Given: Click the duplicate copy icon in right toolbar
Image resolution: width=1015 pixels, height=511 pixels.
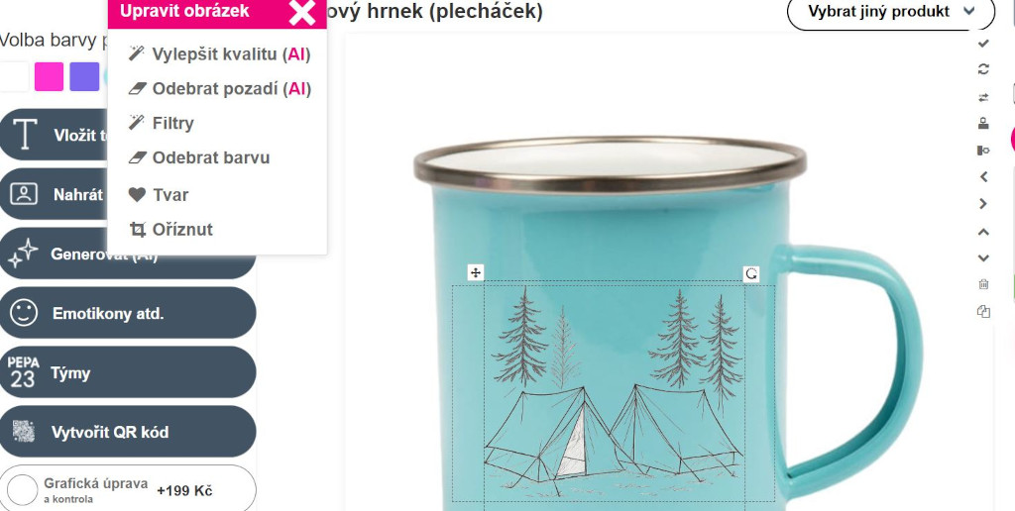Looking at the screenshot, I should [983, 312].
